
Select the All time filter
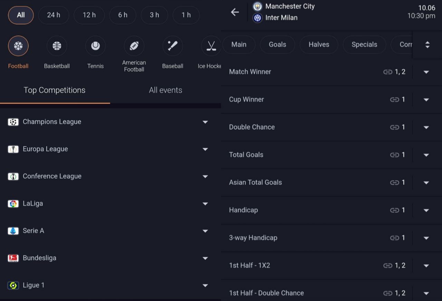21,15
